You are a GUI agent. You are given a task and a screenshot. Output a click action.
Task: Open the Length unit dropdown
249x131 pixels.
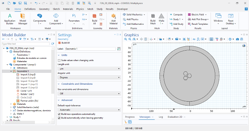pyautogui.click(x=89, y=69)
